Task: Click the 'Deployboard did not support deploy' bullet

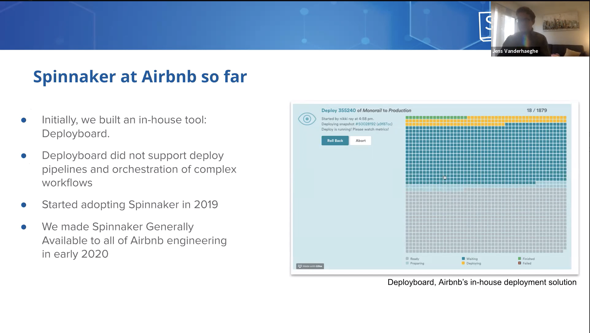Action: point(139,169)
